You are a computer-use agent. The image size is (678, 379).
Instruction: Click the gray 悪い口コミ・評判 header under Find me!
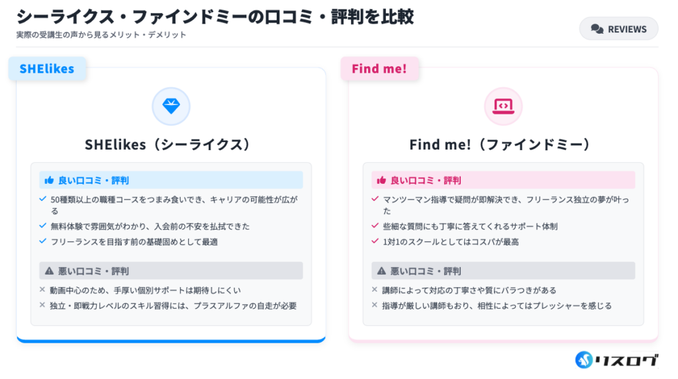coord(503,271)
